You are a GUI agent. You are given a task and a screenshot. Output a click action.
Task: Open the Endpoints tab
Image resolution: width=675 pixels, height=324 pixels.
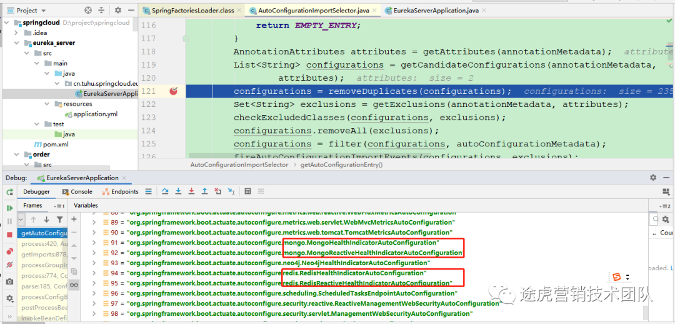121,192
